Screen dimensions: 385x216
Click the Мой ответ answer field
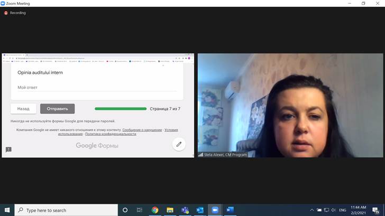tap(96, 88)
